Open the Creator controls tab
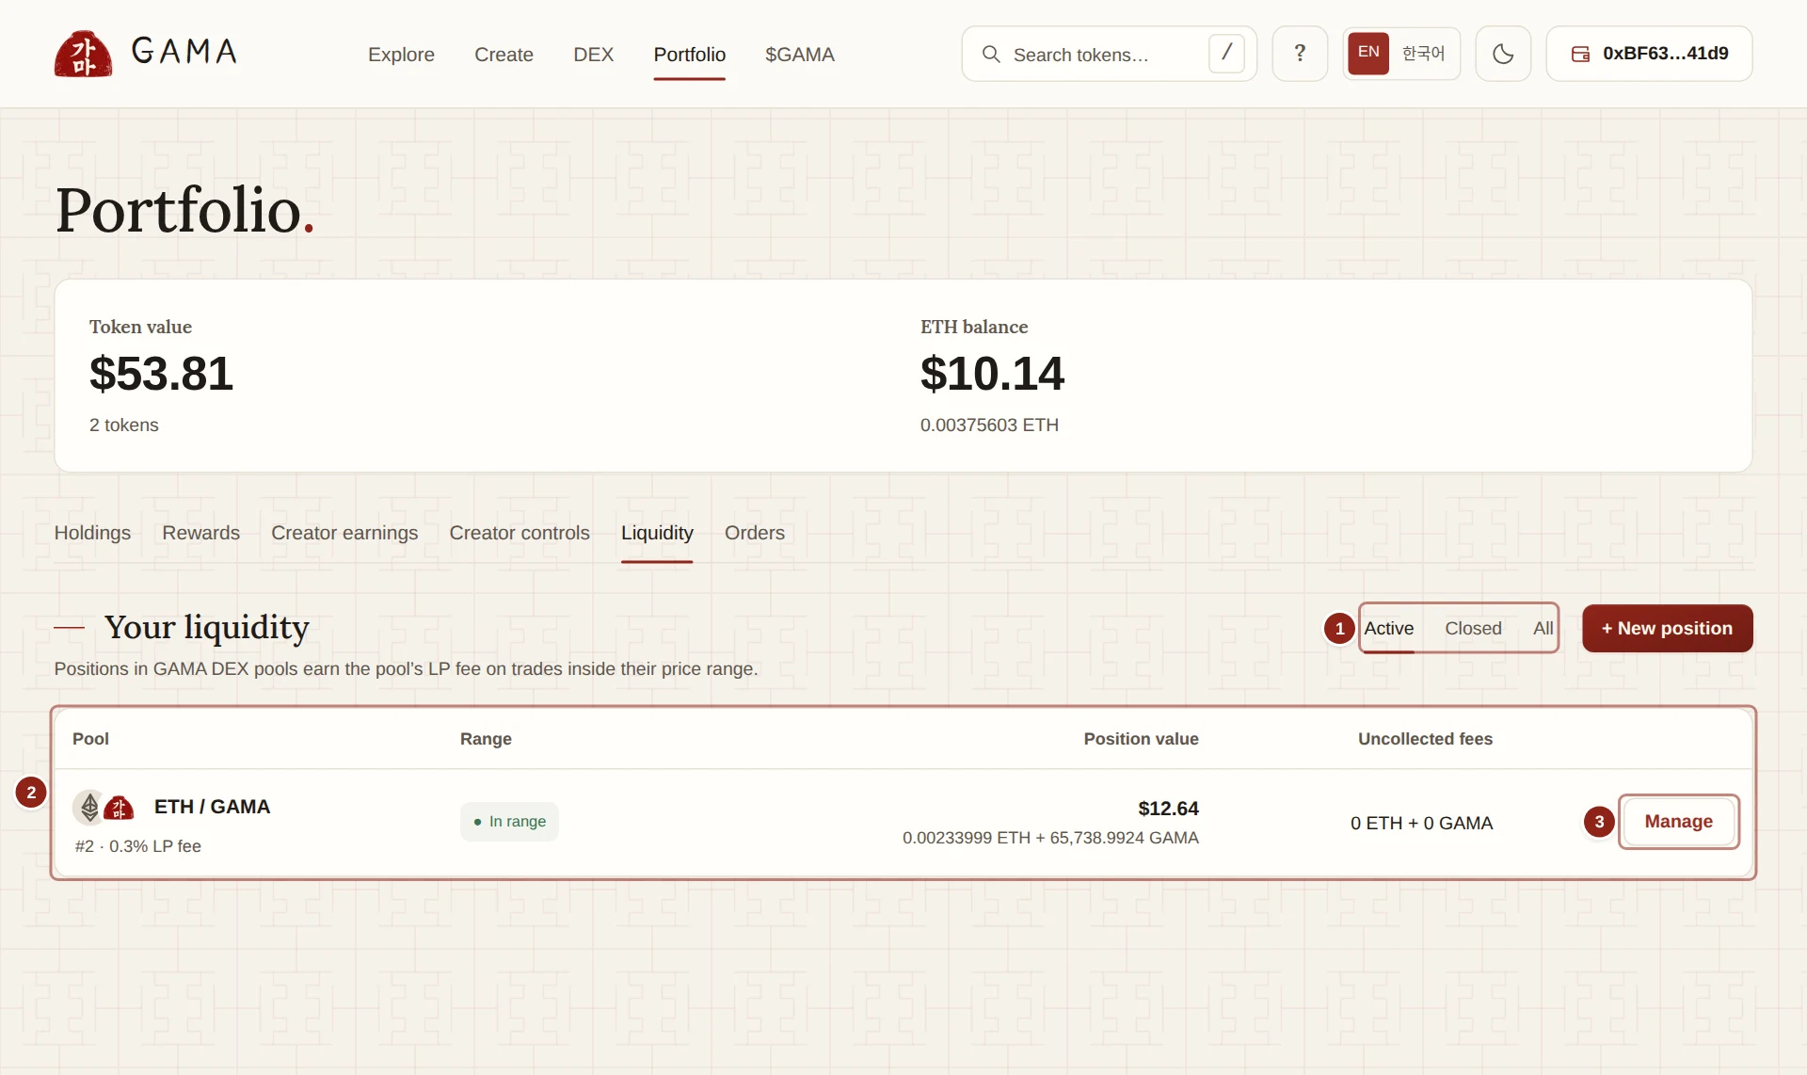Screen dimensions: 1807x1075 tap(520, 533)
